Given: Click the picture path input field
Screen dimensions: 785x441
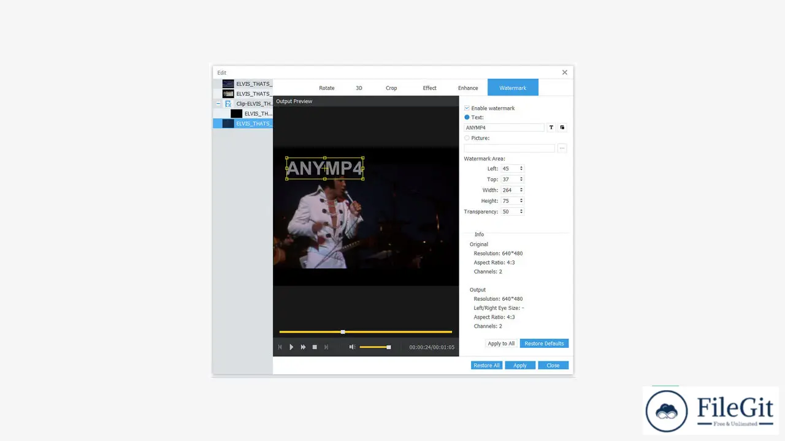Looking at the screenshot, I should (x=510, y=148).
